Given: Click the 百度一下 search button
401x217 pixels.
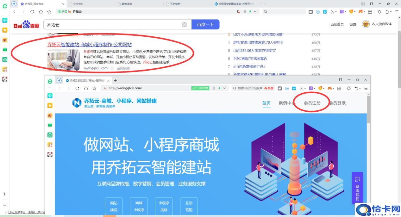Looking at the screenshot, I should pos(205,24).
